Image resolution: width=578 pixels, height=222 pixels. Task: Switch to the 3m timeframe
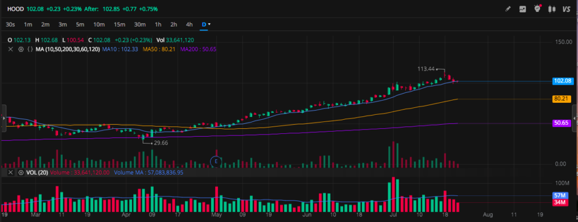tap(63, 24)
